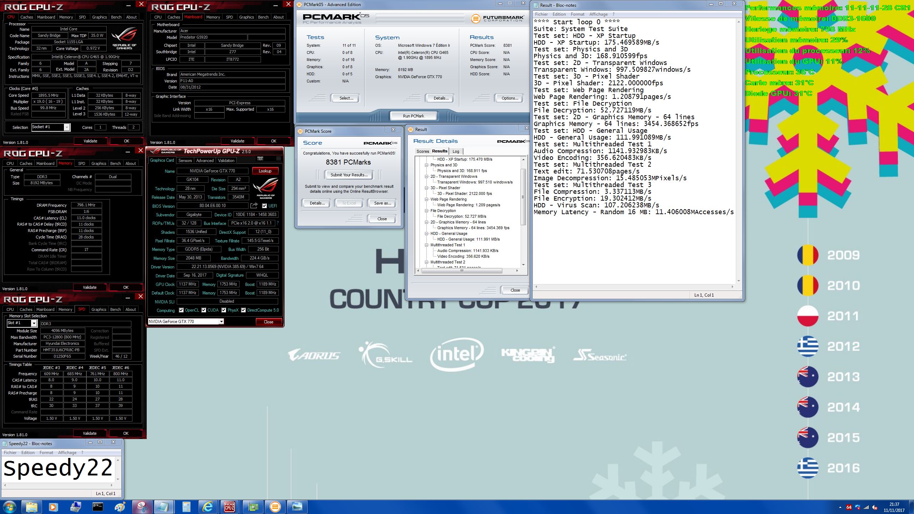Click the muted volume tray icon
This screenshot has width=914, height=514.
coord(874,507)
